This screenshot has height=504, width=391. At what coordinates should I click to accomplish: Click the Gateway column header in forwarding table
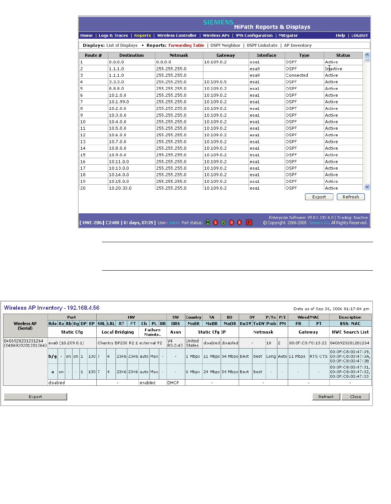226,55
